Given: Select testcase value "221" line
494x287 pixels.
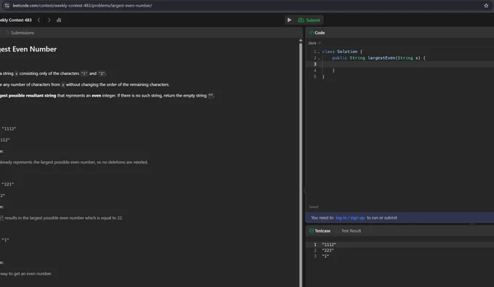Looking at the screenshot, I should (328, 251).
